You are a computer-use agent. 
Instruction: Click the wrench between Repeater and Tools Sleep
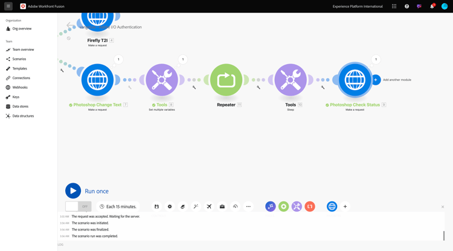pyautogui.click(x=259, y=87)
